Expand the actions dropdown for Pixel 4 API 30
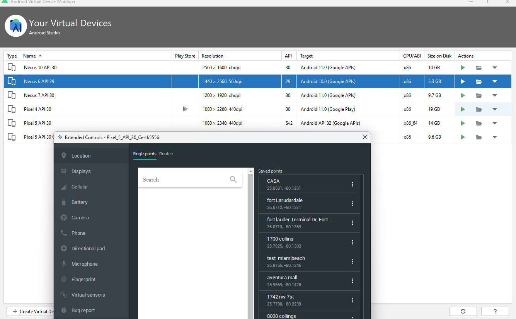Image resolution: width=516 pixels, height=319 pixels. [x=495, y=109]
